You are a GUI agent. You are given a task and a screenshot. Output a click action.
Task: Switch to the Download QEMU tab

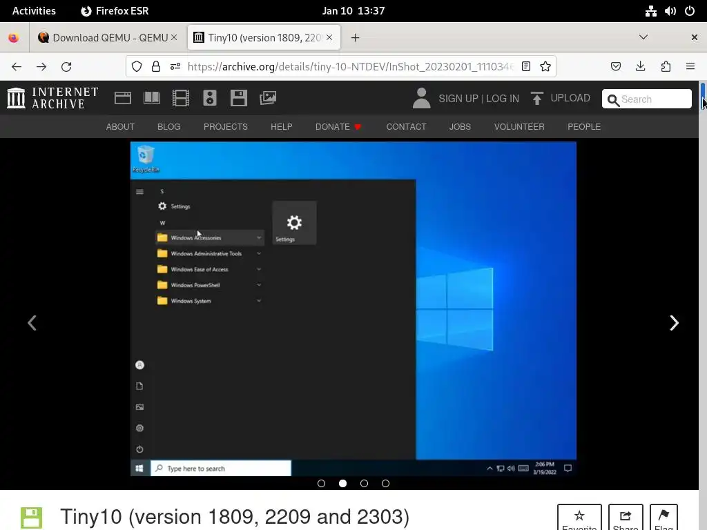[107, 38]
